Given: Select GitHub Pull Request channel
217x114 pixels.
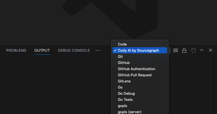Looking at the screenshot, I should [x=140, y=75].
